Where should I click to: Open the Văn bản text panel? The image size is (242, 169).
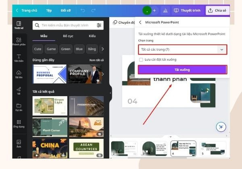pos(19,58)
